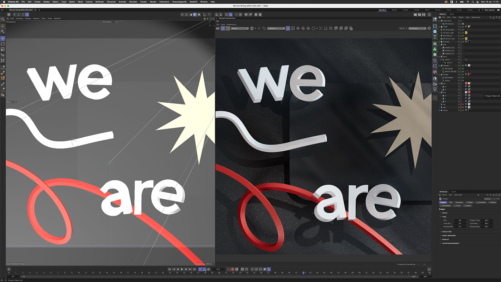
Task: Click the home icon in Objects panel
Action: [493, 17]
